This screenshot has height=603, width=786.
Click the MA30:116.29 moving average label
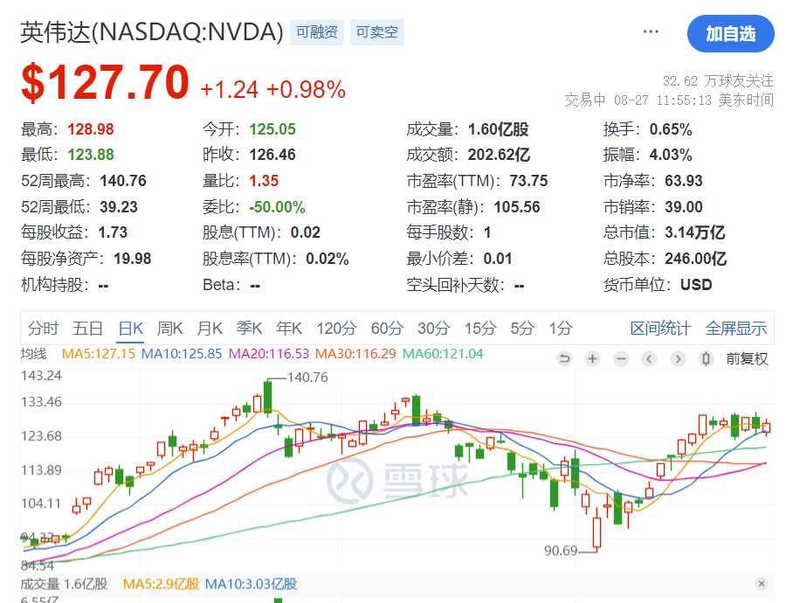point(355,354)
